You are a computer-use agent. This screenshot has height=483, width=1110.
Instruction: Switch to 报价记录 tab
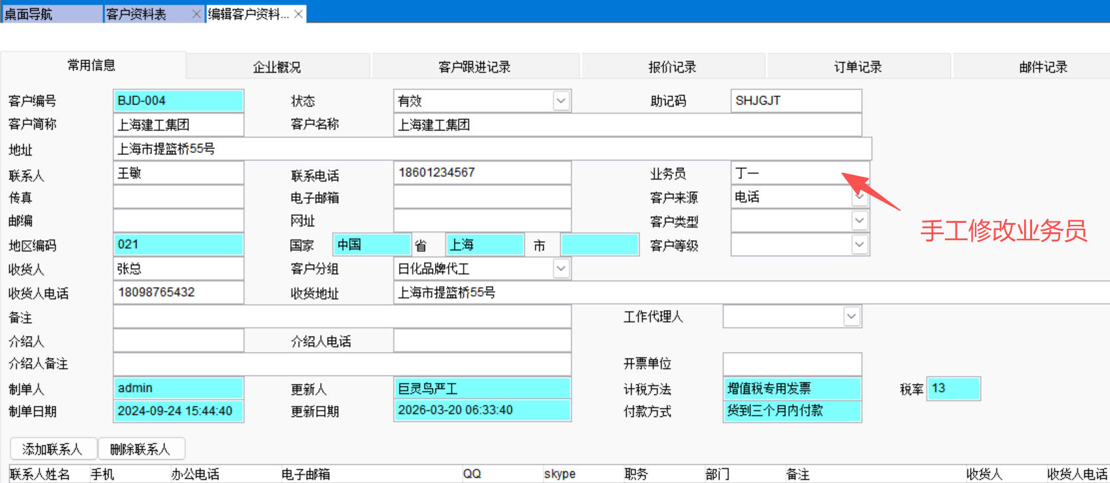click(672, 67)
